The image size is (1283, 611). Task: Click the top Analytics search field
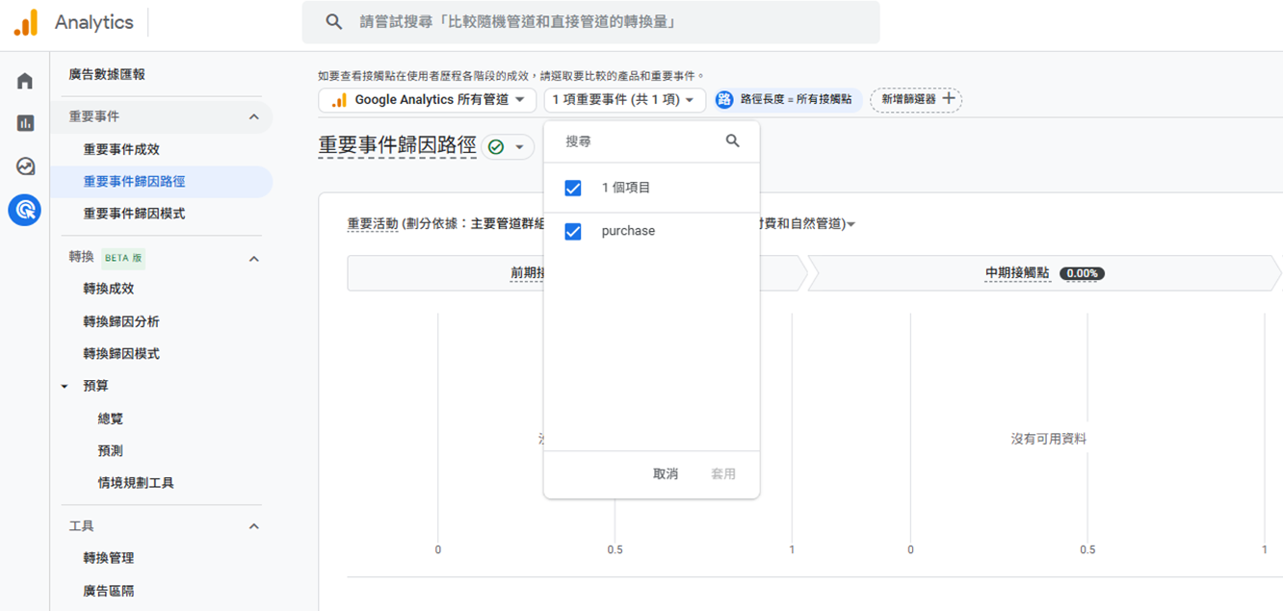[x=590, y=22]
